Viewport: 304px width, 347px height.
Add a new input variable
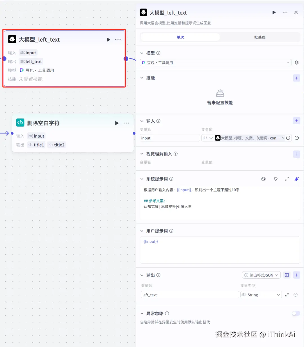[x=297, y=121]
